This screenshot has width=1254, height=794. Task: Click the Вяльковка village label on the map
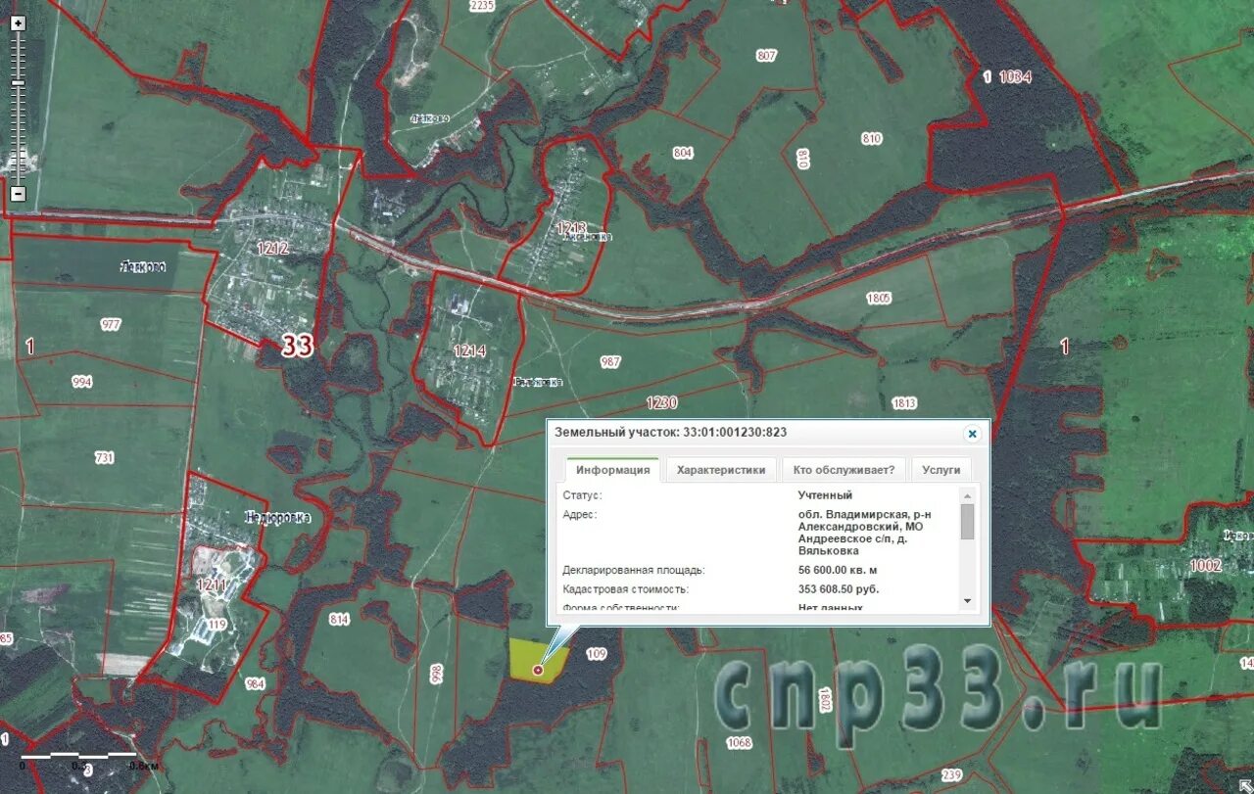pyautogui.click(x=539, y=382)
